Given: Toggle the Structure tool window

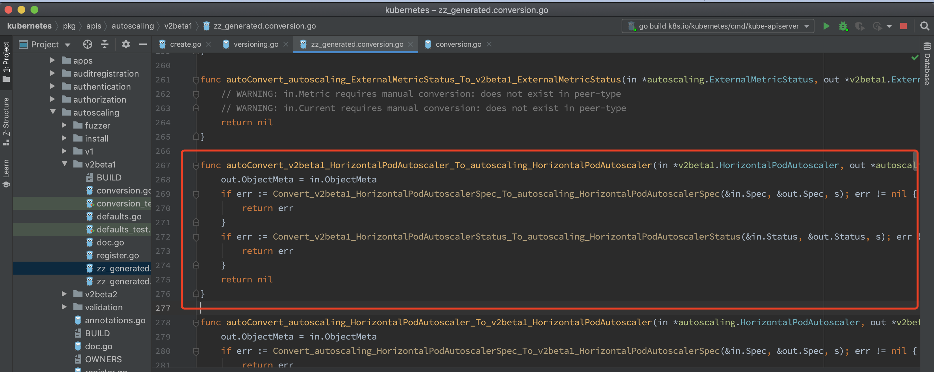Looking at the screenshot, I should click(x=6, y=121).
